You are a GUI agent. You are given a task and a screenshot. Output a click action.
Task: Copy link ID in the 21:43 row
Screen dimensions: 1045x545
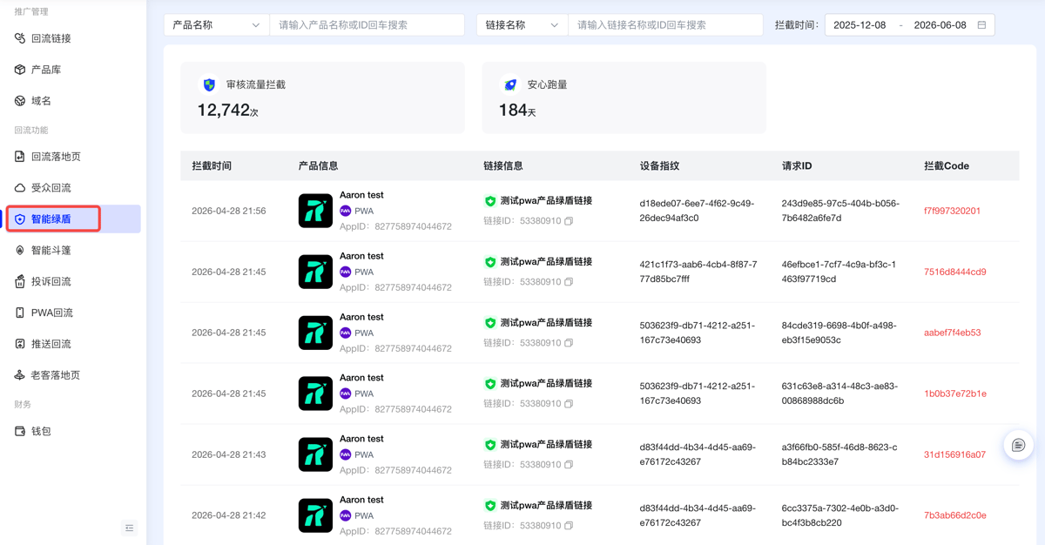click(x=569, y=465)
